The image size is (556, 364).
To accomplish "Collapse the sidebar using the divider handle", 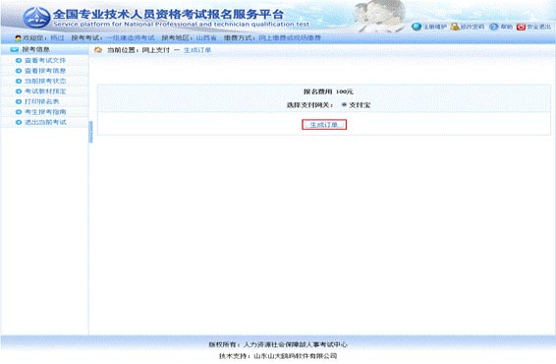I will 90,132.
